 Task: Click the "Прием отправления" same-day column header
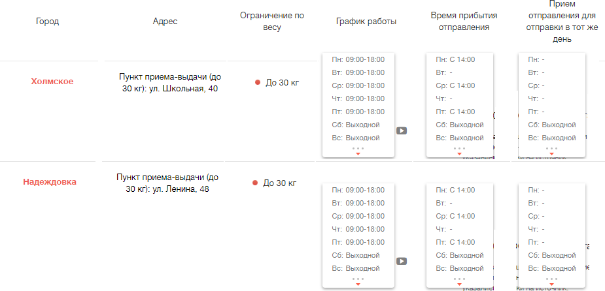pyautogui.click(x=553, y=22)
